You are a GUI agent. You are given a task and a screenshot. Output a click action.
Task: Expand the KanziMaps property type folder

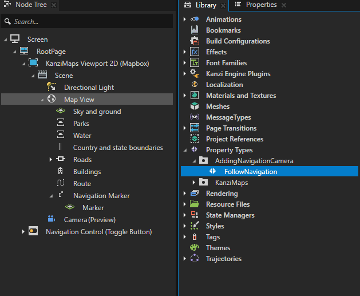[194, 183]
